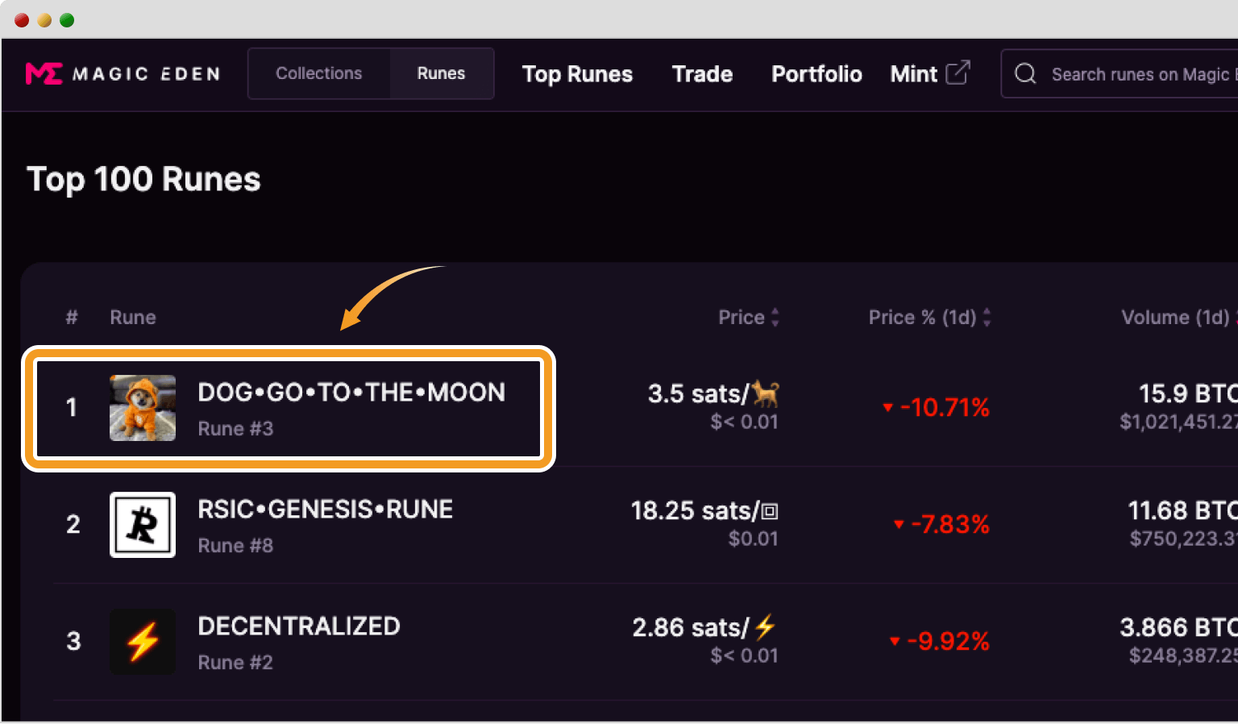Open the DECENTRALIZED rune name link

(299, 626)
